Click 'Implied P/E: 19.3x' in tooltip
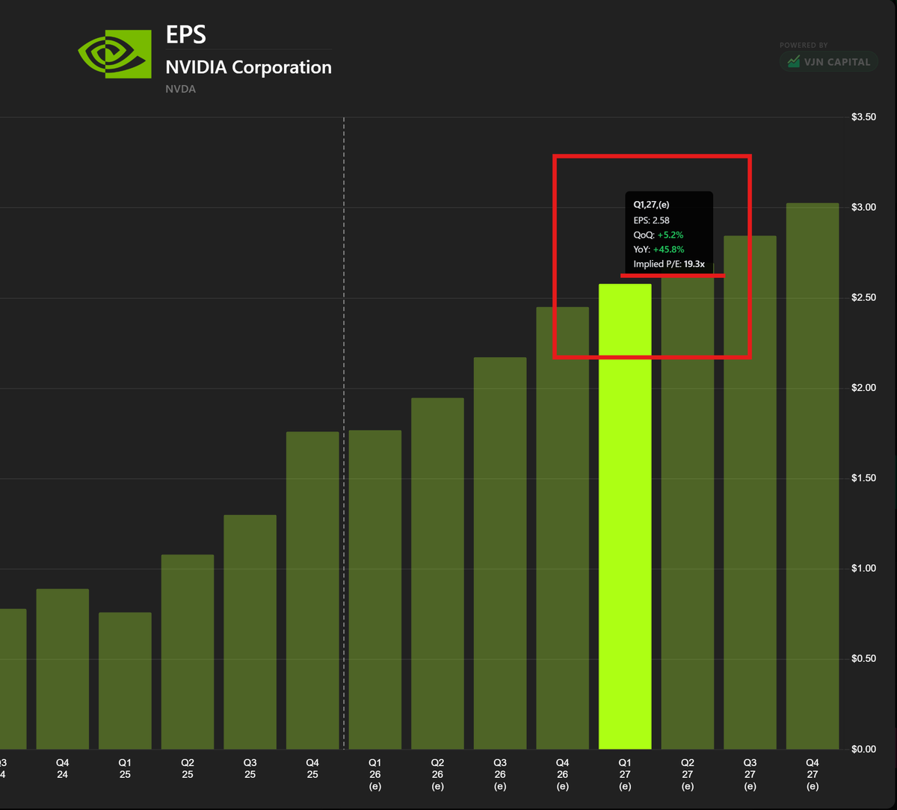897x810 pixels. (x=669, y=264)
